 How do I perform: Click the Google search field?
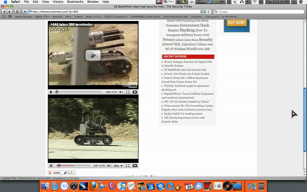(x=259, y=11)
